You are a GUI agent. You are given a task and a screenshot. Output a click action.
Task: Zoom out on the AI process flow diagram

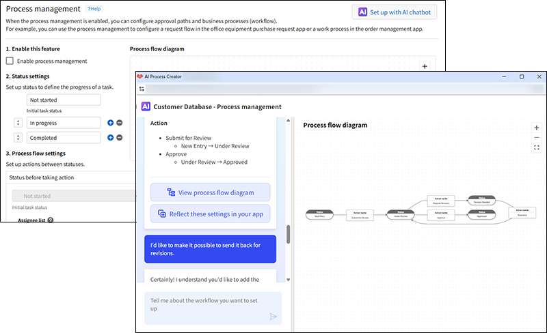coord(536,137)
